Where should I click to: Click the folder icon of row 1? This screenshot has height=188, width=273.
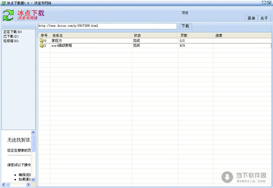[x=41, y=46]
